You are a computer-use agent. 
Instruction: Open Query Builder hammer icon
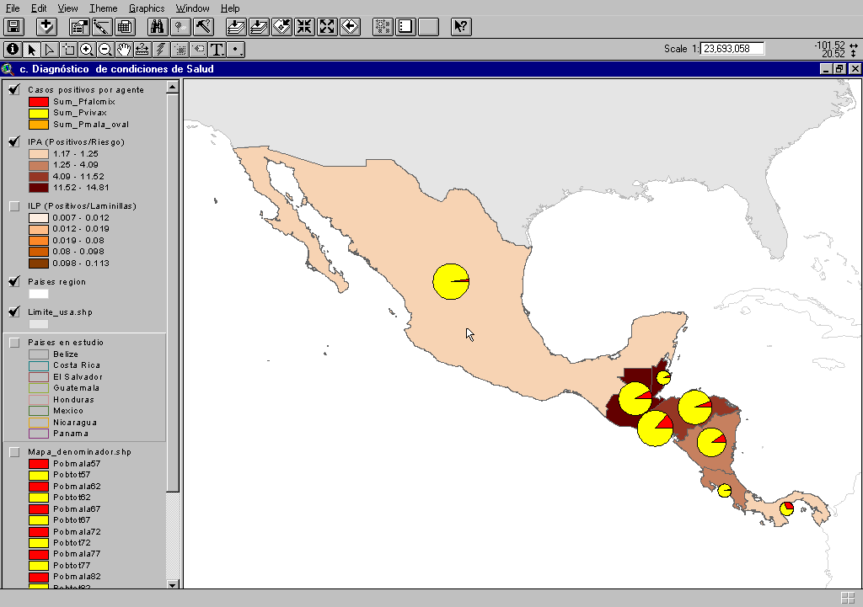tap(203, 26)
